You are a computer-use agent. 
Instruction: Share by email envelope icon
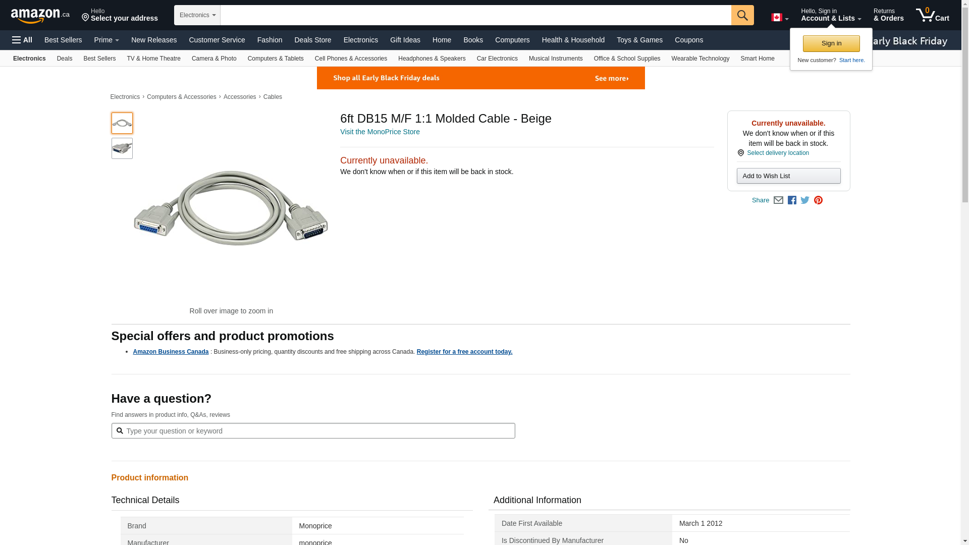tap(778, 200)
